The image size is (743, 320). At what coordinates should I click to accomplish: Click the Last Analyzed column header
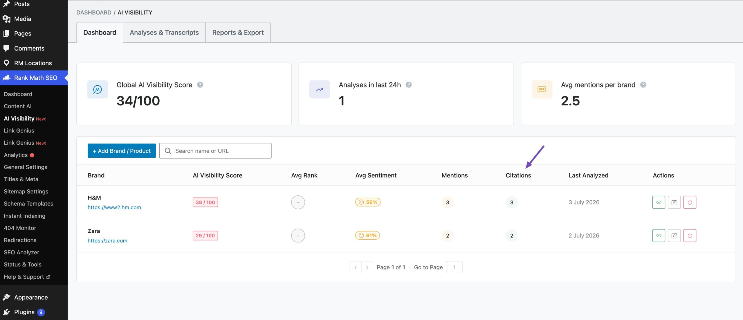point(588,175)
